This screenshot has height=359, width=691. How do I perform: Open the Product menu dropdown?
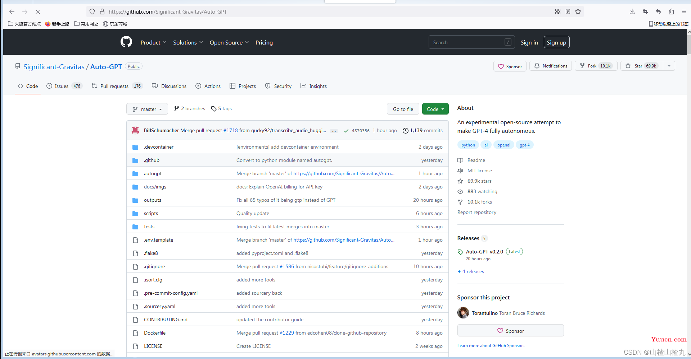point(153,42)
